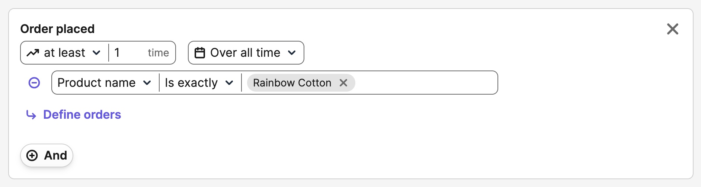Remove the Rainbow Cotton tag with its X

coord(343,83)
